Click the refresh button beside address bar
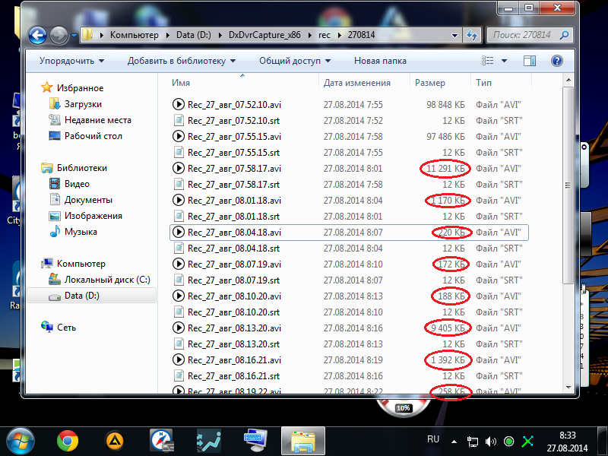 click(473, 35)
